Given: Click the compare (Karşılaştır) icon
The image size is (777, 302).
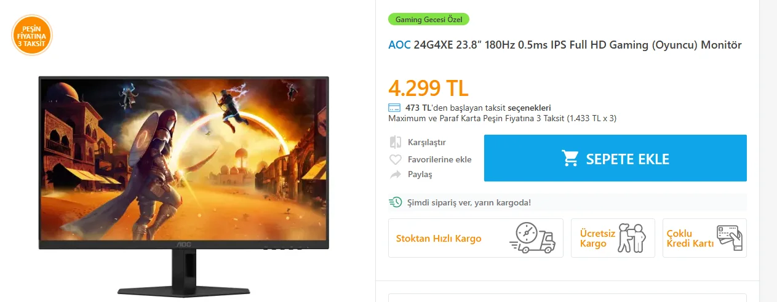Looking at the screenshot, I should pyautogui.click(x=396, y=143).
